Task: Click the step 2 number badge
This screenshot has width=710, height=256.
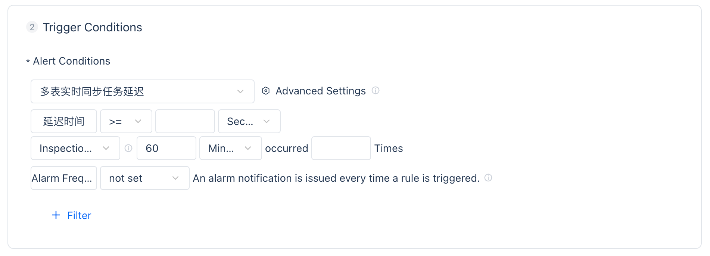Action: point(32,27)
